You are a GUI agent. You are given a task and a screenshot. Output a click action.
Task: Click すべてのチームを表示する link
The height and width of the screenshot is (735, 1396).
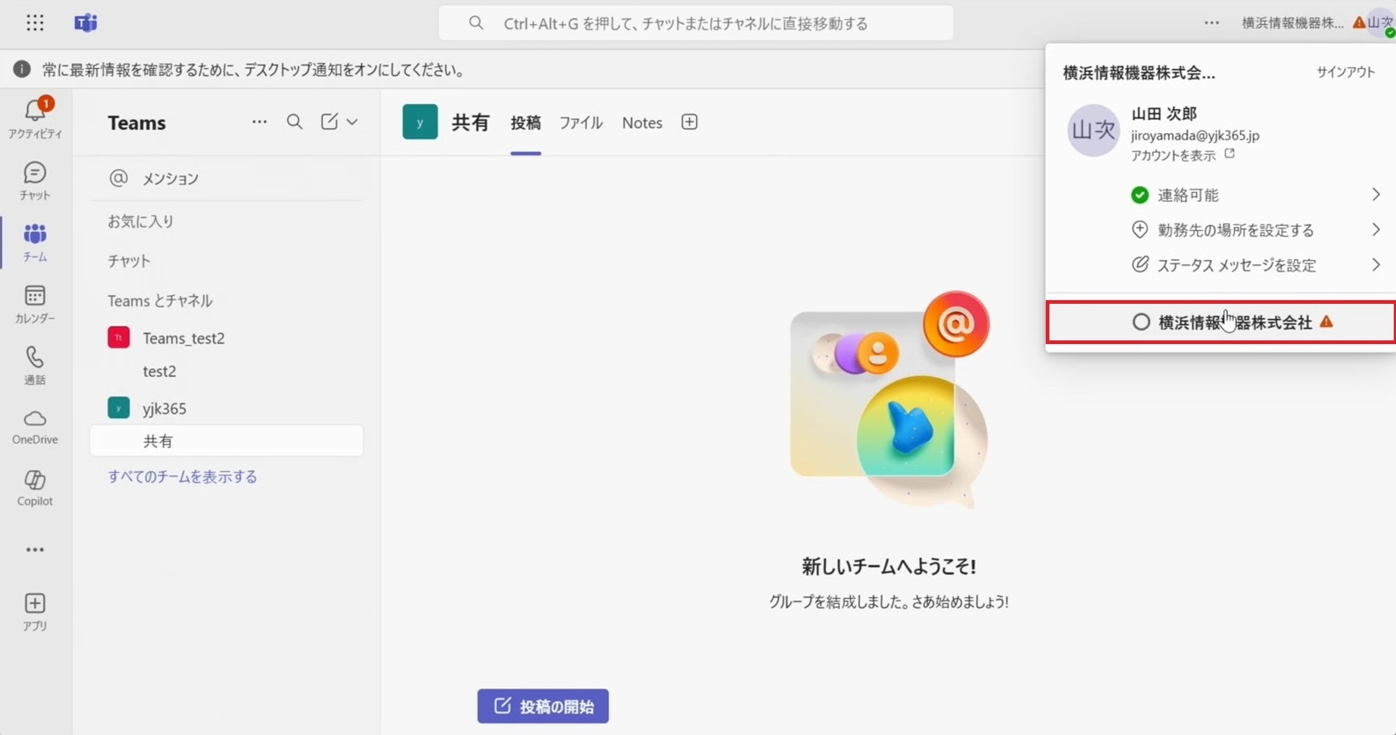pyautogui.click(x=182, y=477)
